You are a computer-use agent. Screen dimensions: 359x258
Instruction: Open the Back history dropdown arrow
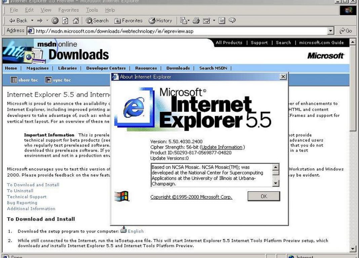point(32,20)
